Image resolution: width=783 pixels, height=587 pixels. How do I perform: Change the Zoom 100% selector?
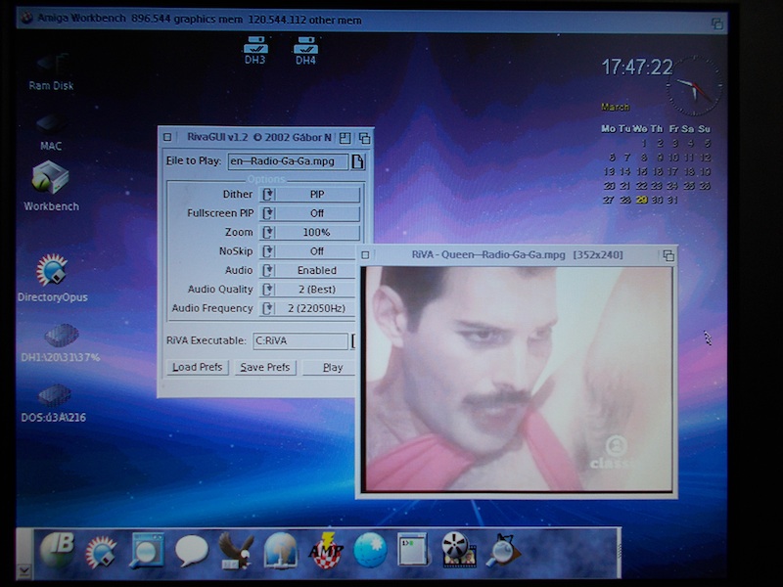click(x=309, y=233)
